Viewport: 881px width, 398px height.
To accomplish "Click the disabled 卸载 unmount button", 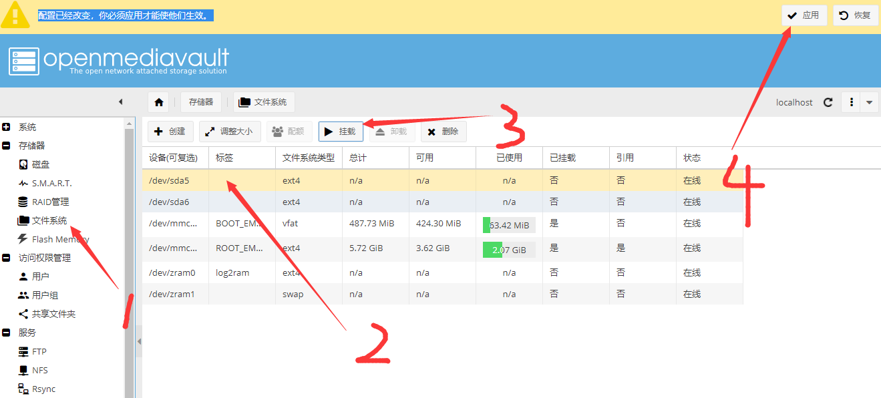I will (x=392, y=132).
